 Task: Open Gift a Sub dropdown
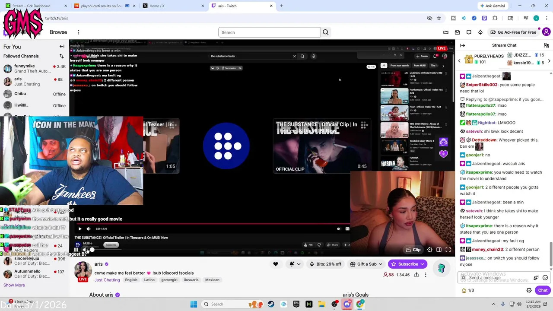pos(367,264)
